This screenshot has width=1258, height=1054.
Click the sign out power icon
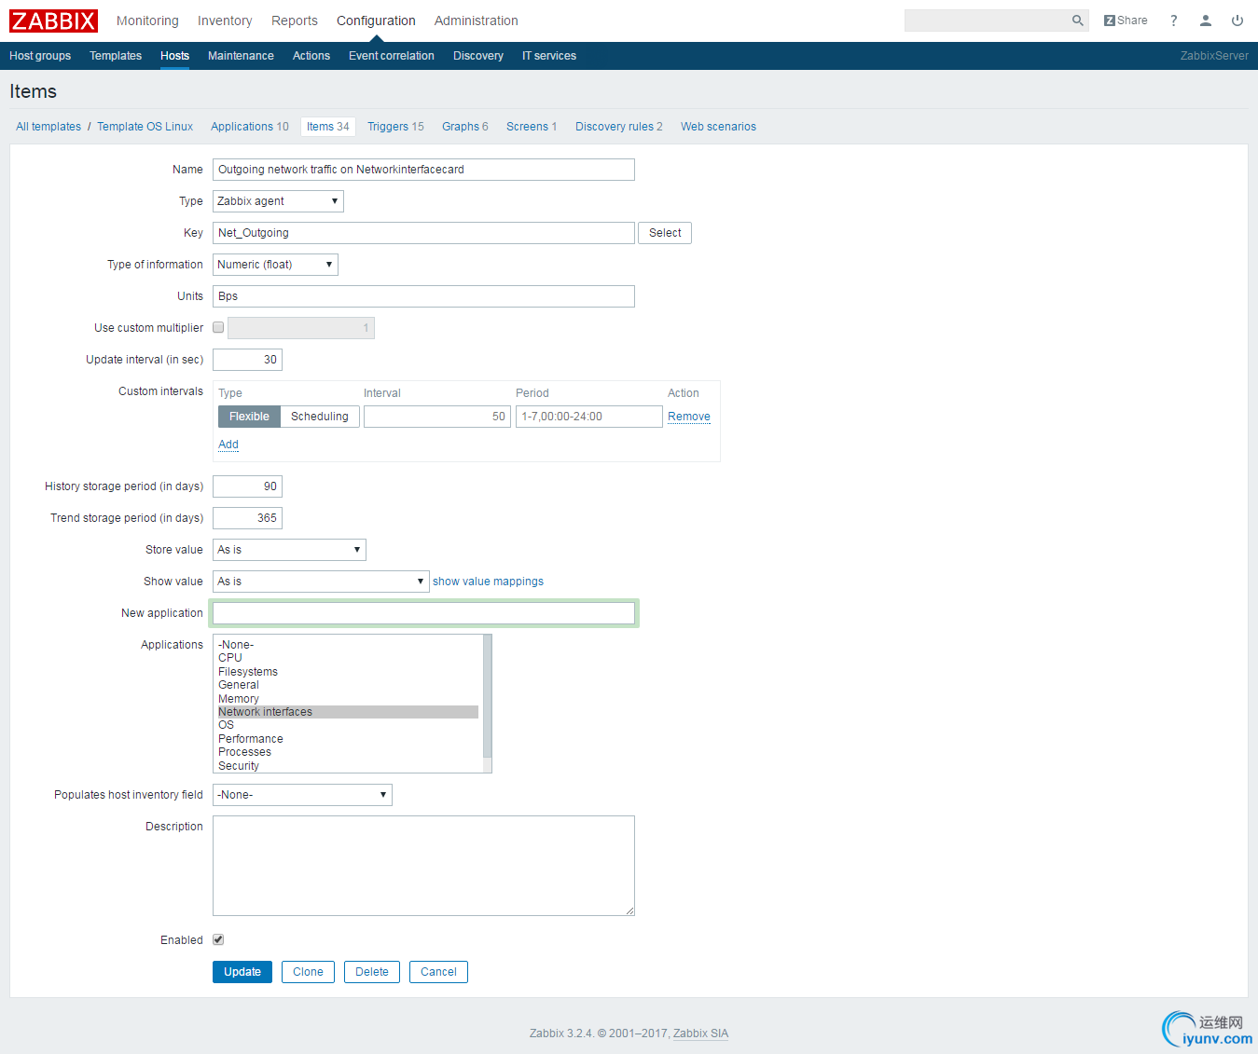click(x=1237, y=21)
